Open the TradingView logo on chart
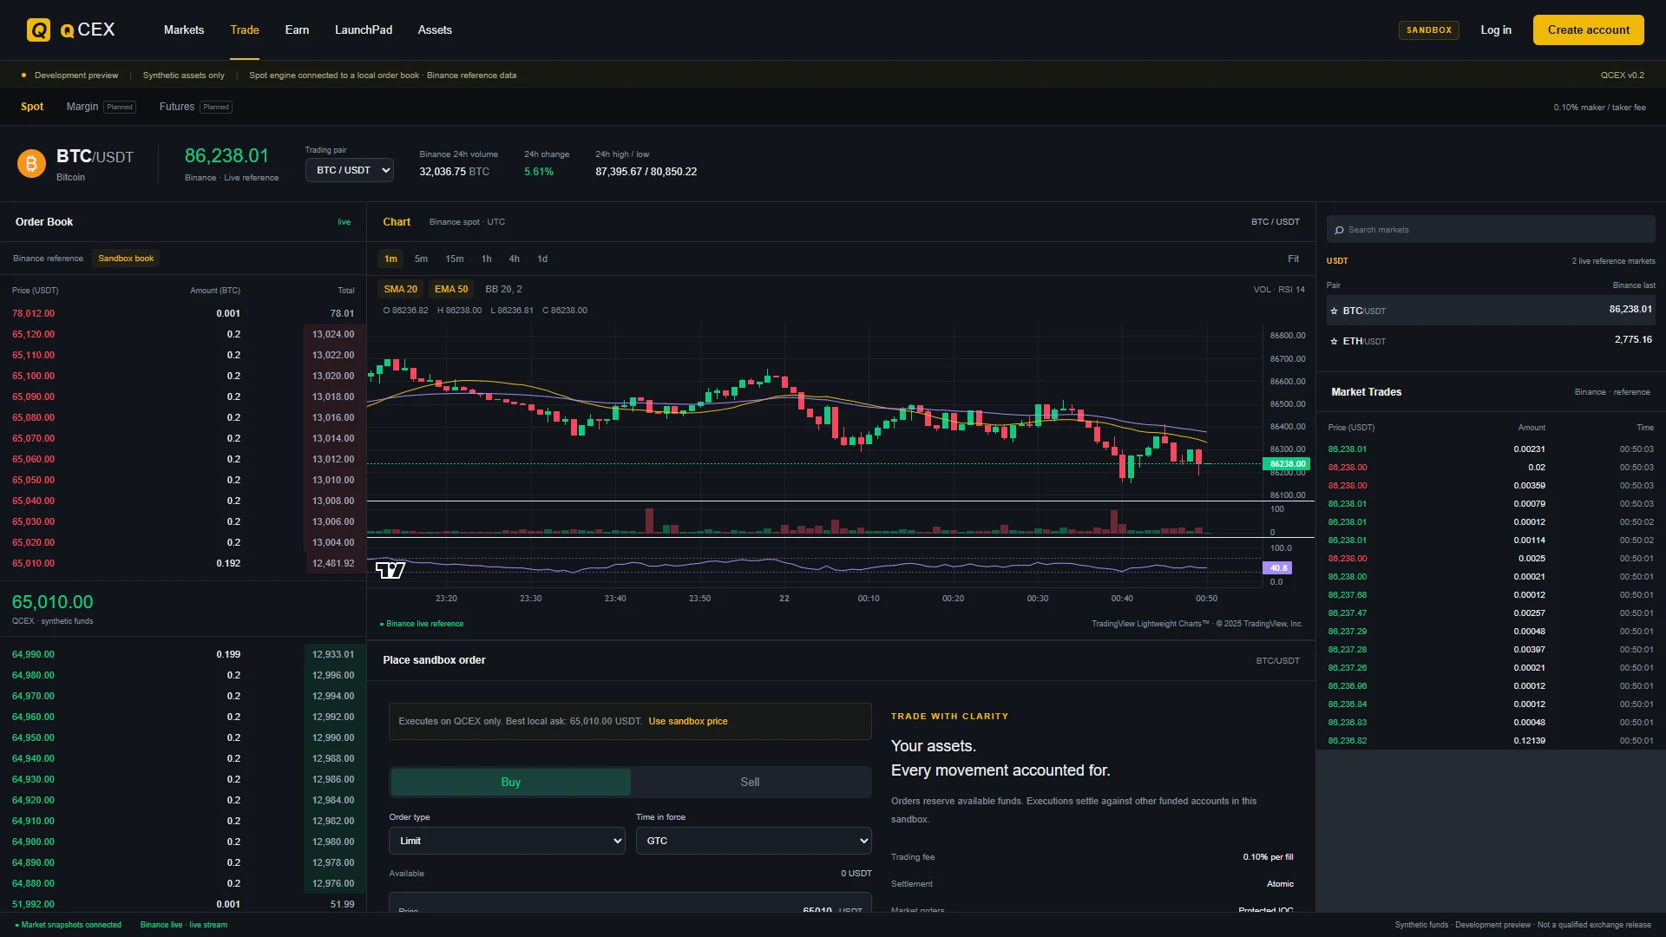Viewport: 1666px width, 937px height. [x=390, y=570]
